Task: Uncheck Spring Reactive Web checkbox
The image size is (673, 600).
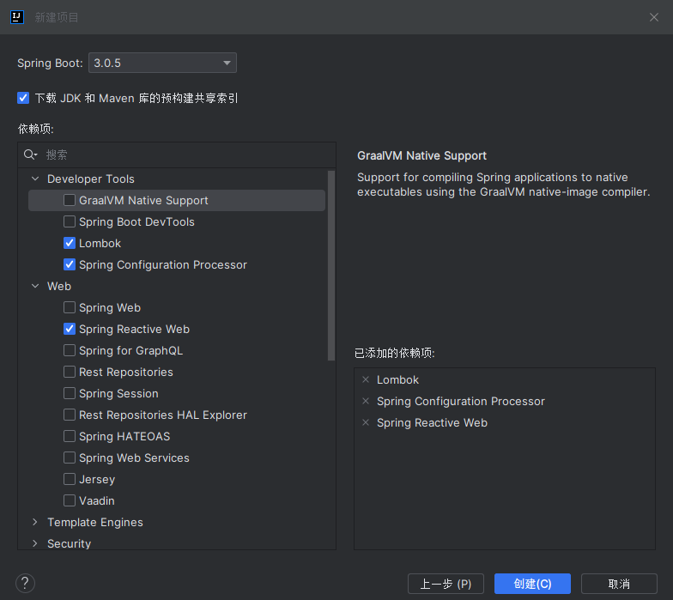Action: click(70, 330)
